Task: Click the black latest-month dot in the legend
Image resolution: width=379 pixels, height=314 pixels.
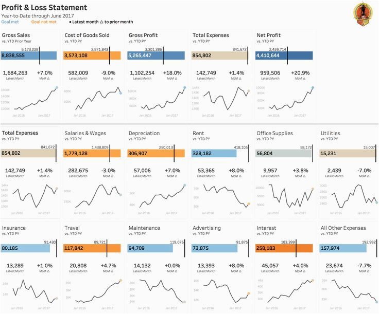Action: [71, 22]
